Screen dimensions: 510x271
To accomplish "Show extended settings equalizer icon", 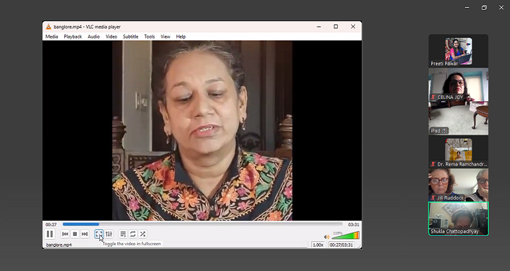I will [x=109, y=234].
